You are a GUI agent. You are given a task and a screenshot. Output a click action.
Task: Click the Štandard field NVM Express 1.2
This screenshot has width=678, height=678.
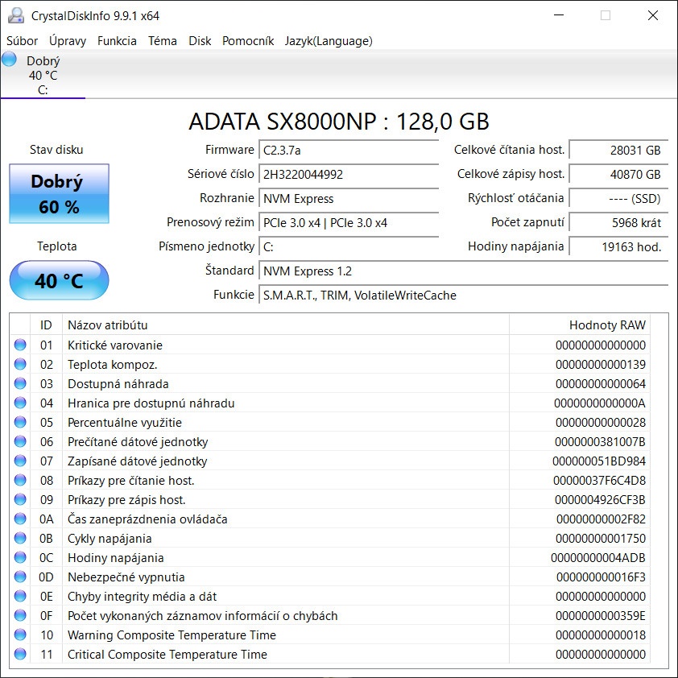tap(464, 271)
